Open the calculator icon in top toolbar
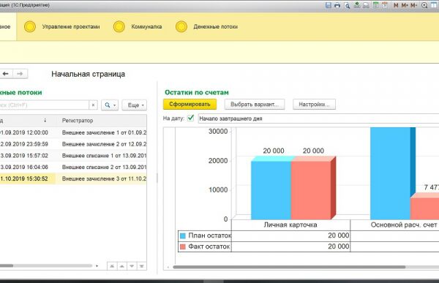The width and height of the screenshot is (439, 283). (x=376, y=5)
